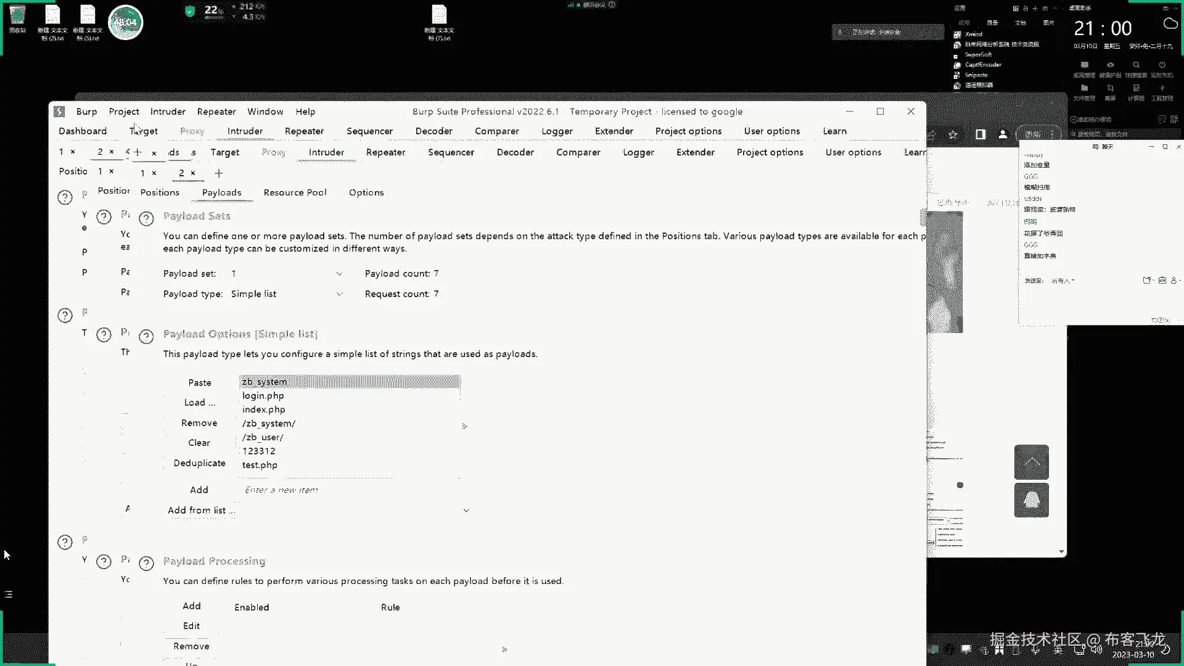
Task: Click the Load ... button
Action: [x=199, y=403]
